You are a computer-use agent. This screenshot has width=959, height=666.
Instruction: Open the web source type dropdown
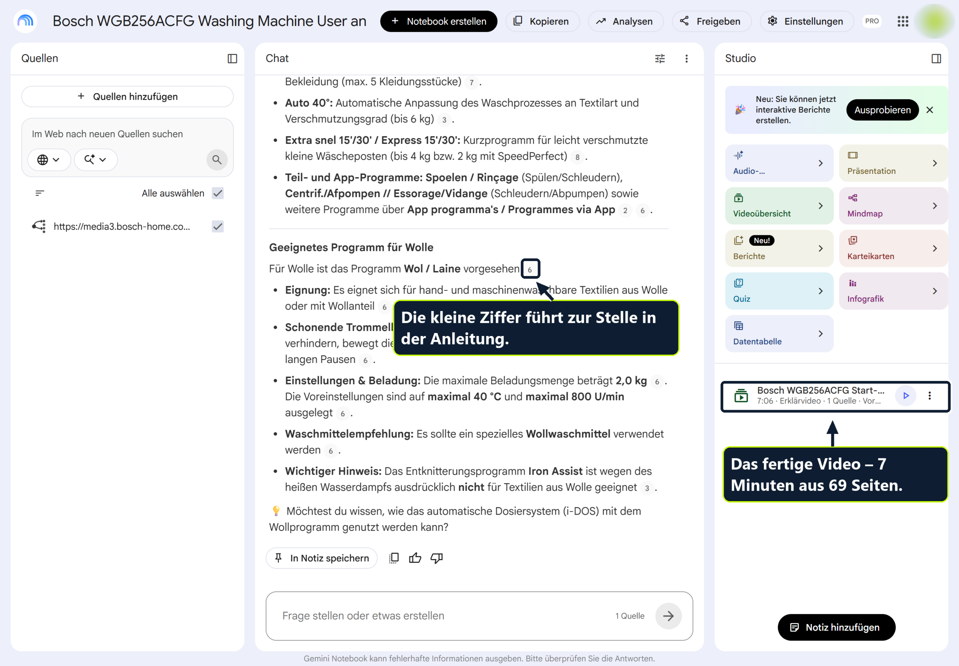coord(49,160)
